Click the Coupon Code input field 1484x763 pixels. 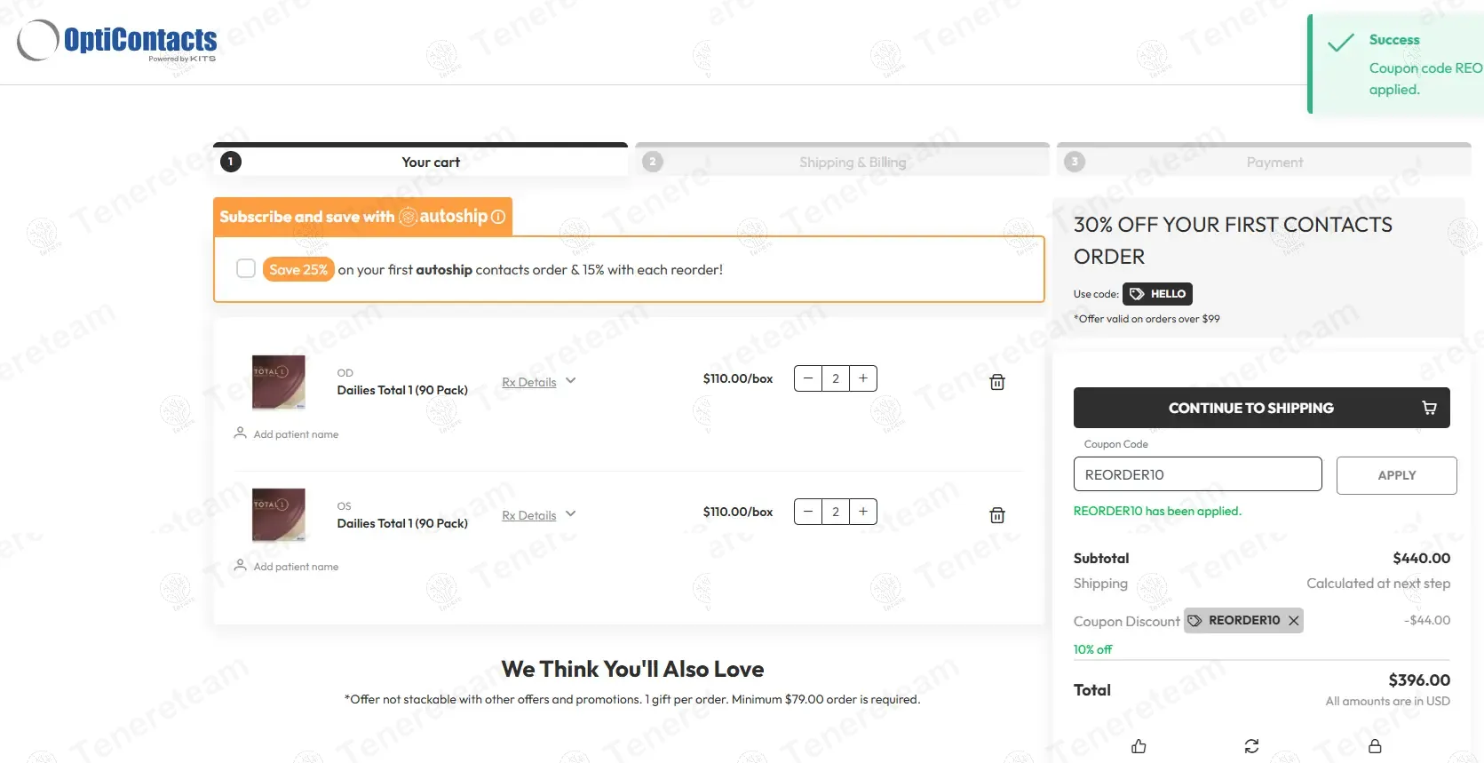tap(1197, 474)
